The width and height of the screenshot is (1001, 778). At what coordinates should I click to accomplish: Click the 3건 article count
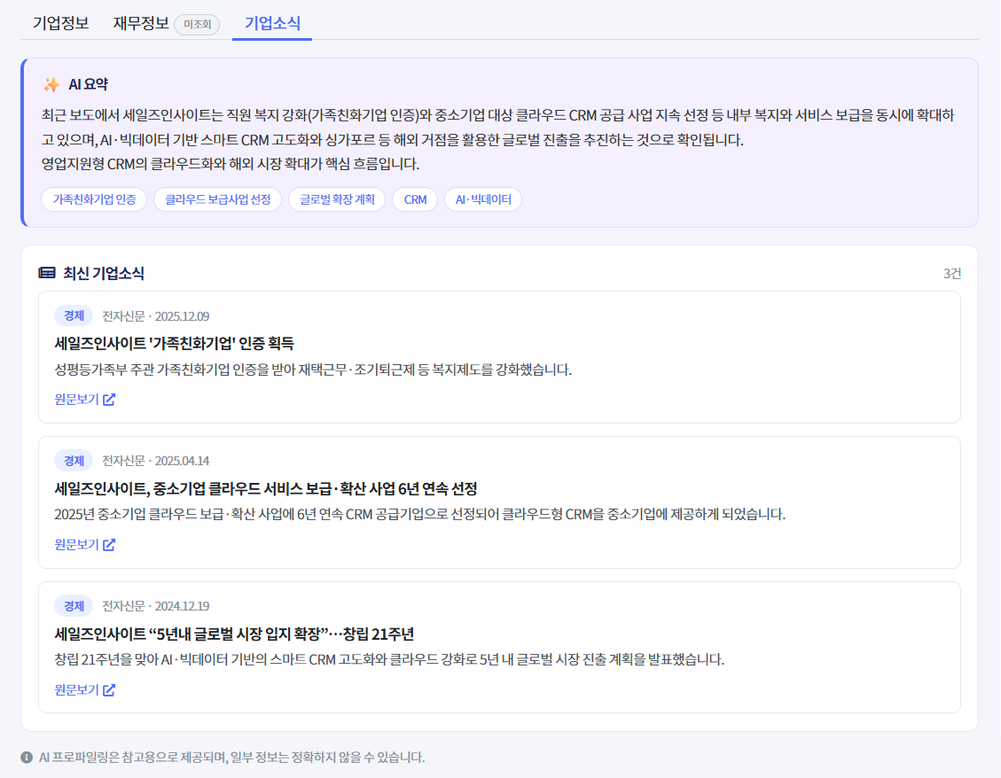[x=952, y=274]
